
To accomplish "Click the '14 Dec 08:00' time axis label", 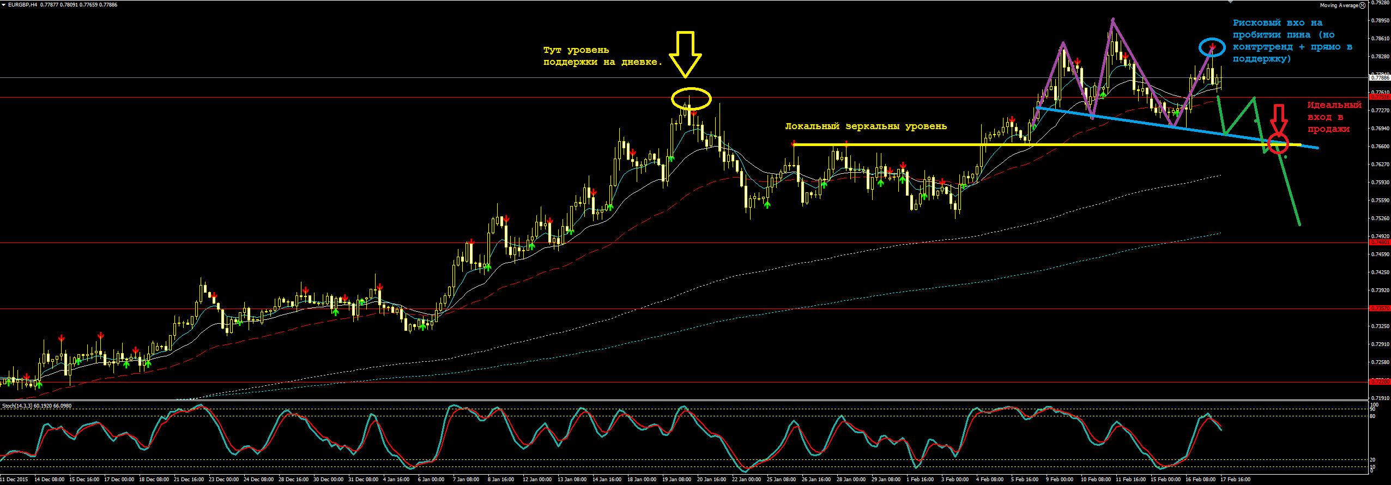I will click(49, 480).
